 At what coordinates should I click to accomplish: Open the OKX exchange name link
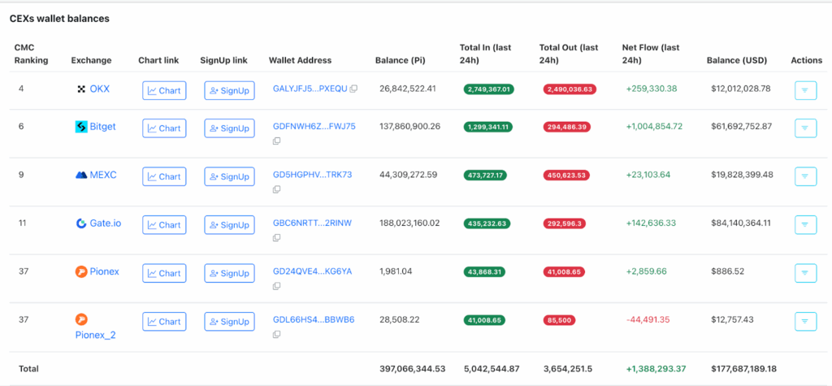pos(100,89)
